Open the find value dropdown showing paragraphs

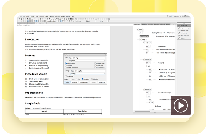[87, 61]
